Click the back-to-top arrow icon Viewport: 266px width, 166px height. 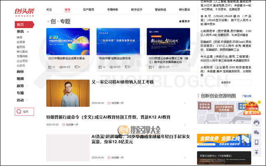pos(256,152)
